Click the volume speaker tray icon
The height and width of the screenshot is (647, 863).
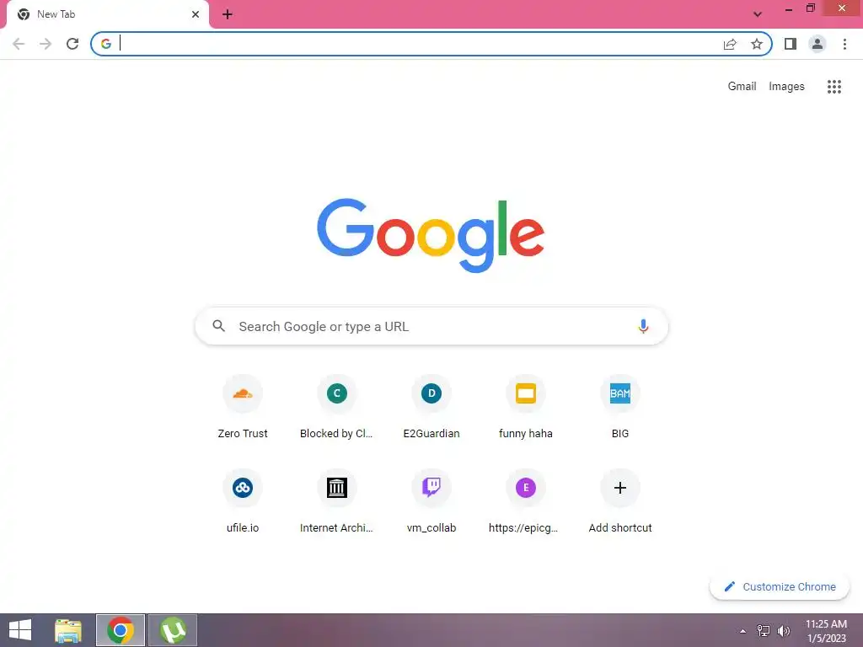[783, 631]
